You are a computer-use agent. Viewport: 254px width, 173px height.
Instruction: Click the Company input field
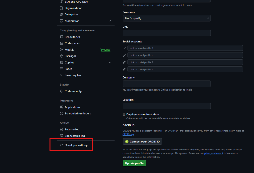point(166,84)
